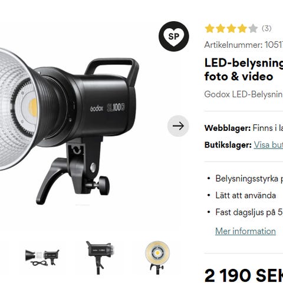Select thumbnail of light side view
The image size is (283, 283).
(100, 258)
